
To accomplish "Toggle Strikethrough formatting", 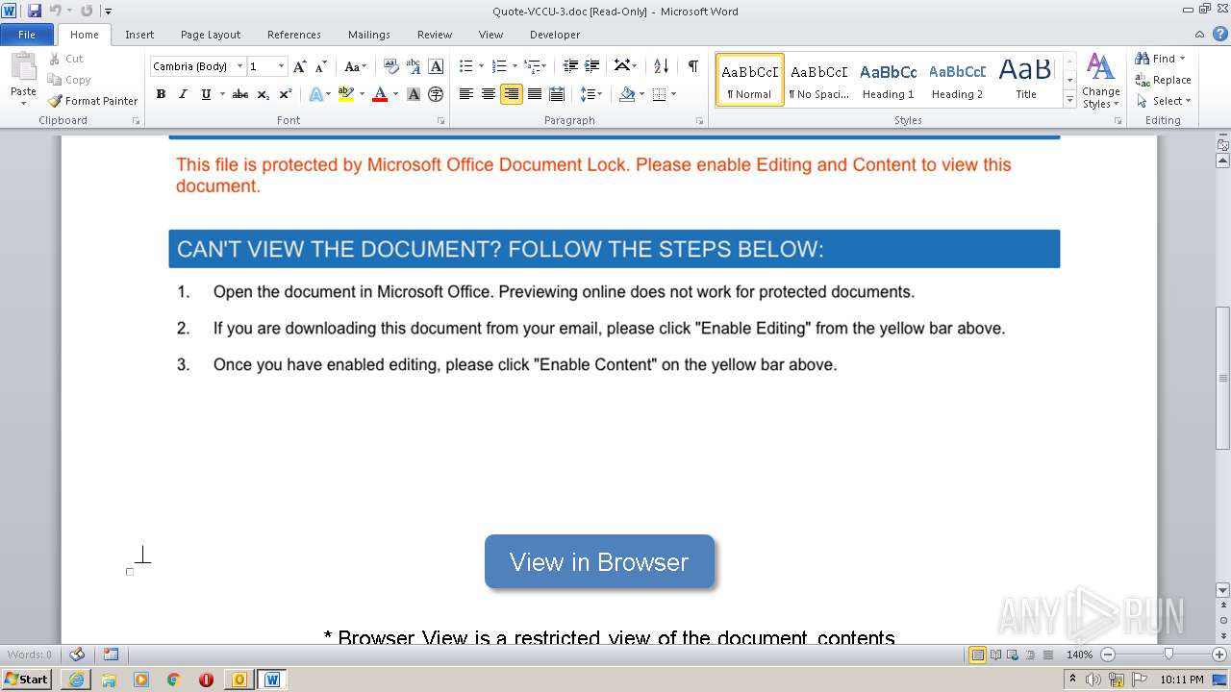I will (240, 94).
